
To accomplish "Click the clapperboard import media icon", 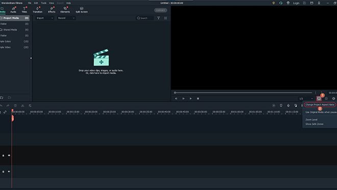I will 101,58.
